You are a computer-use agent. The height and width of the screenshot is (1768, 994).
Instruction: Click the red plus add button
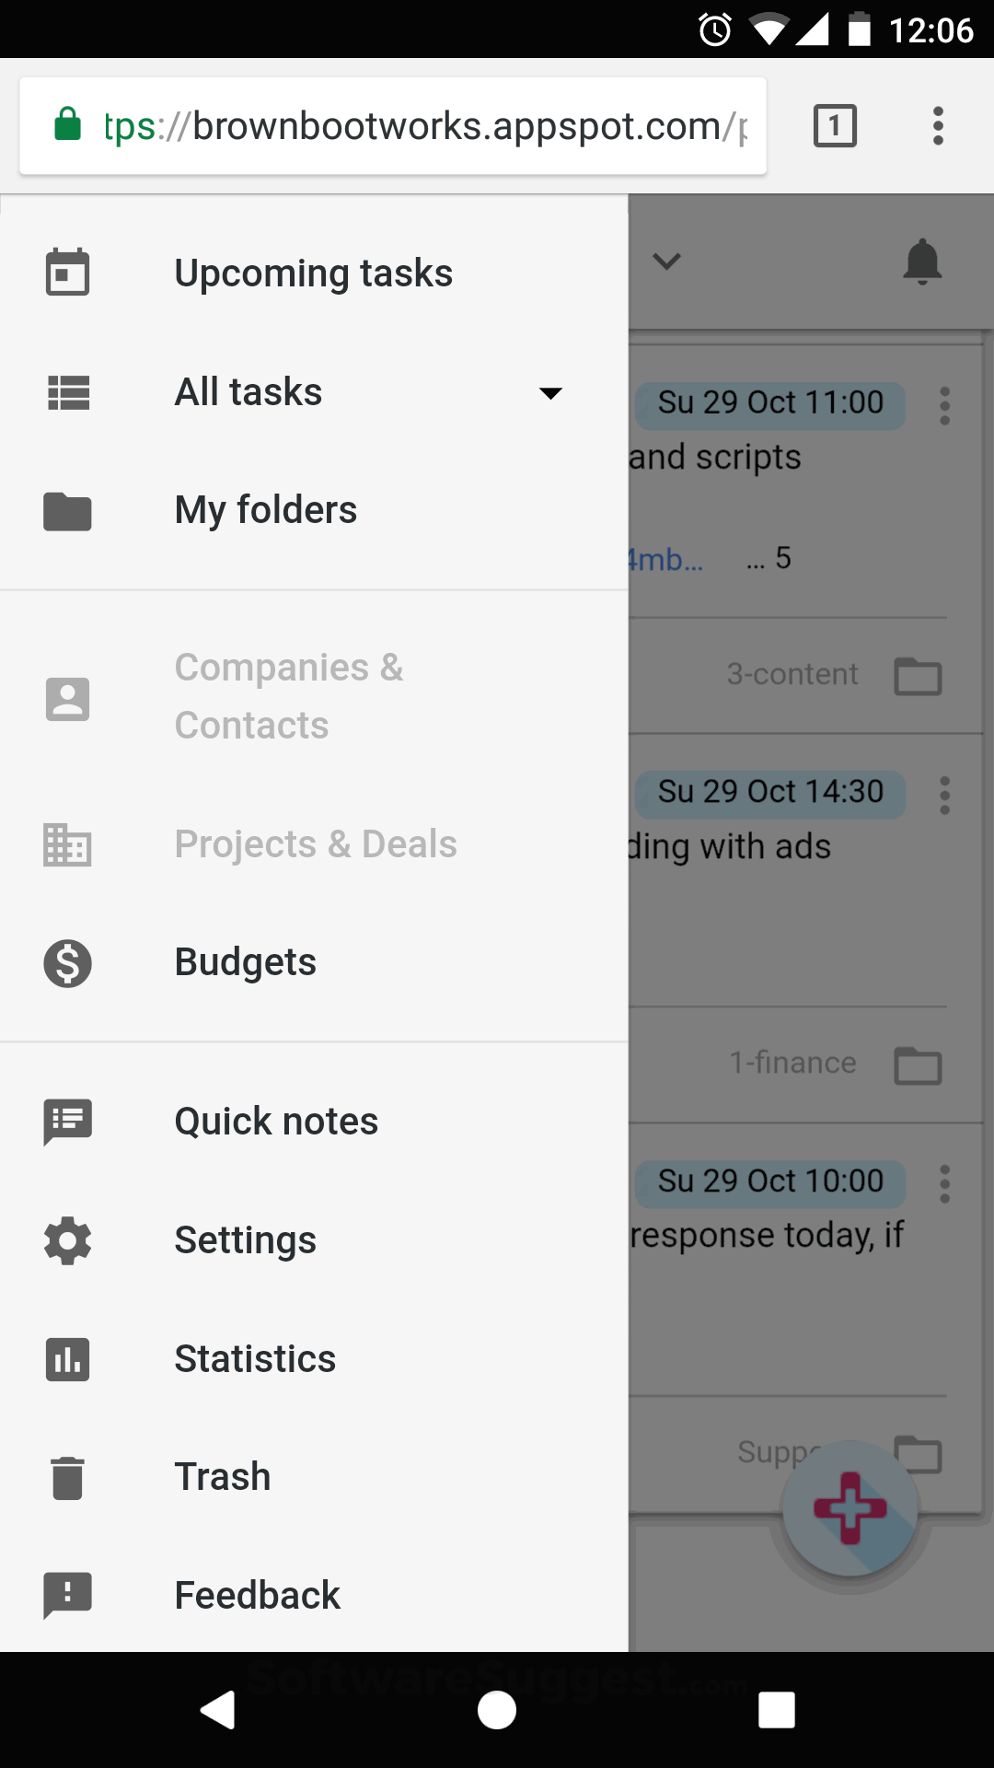[x=850, y=1508]
